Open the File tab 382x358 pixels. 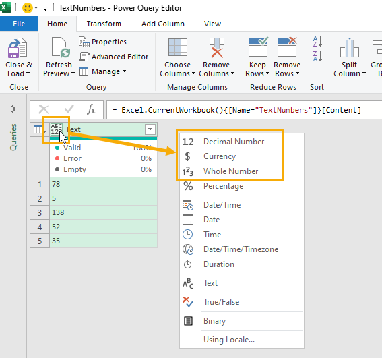tap(19, 24)
